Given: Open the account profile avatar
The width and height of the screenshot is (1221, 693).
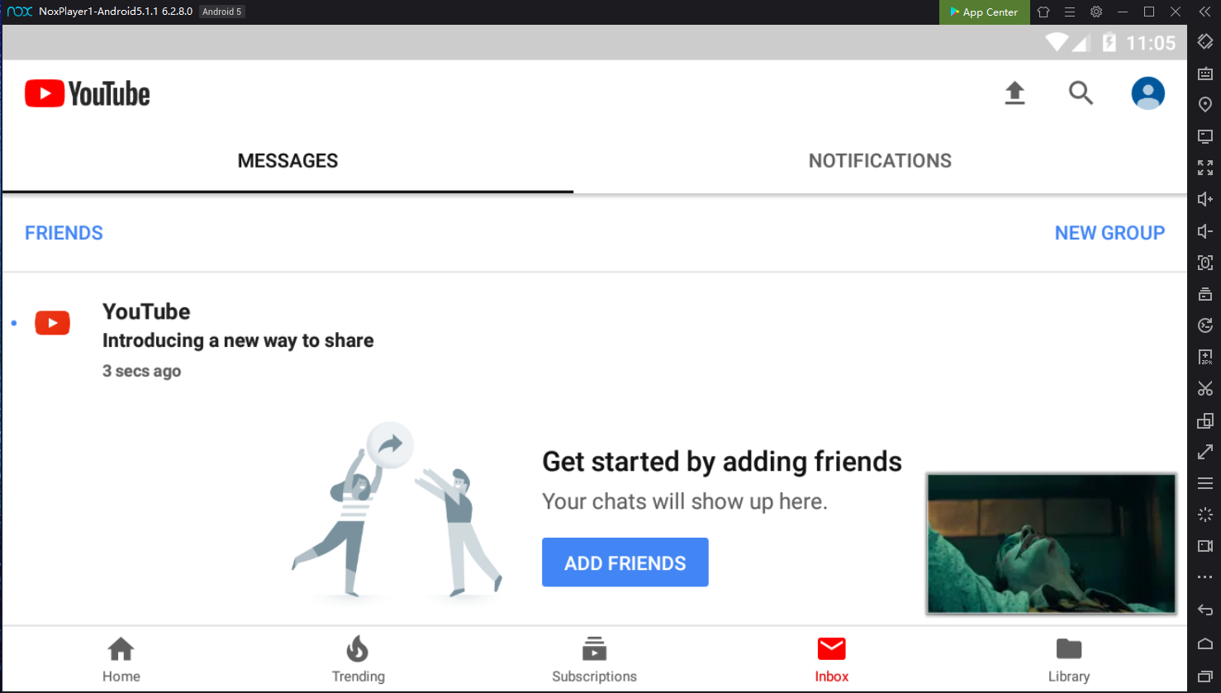Looking at the screenshot, I should pos(1147,93).
